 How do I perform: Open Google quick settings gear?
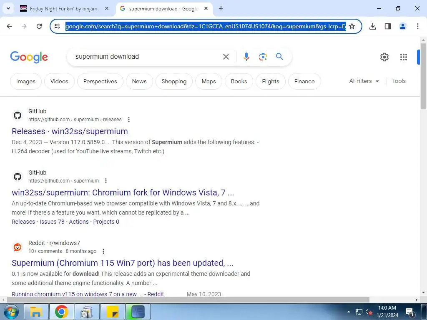384,57
